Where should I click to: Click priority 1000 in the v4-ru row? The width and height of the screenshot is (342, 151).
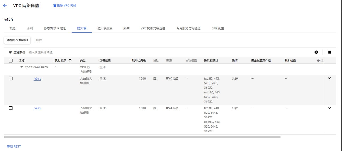coord(142,108)
